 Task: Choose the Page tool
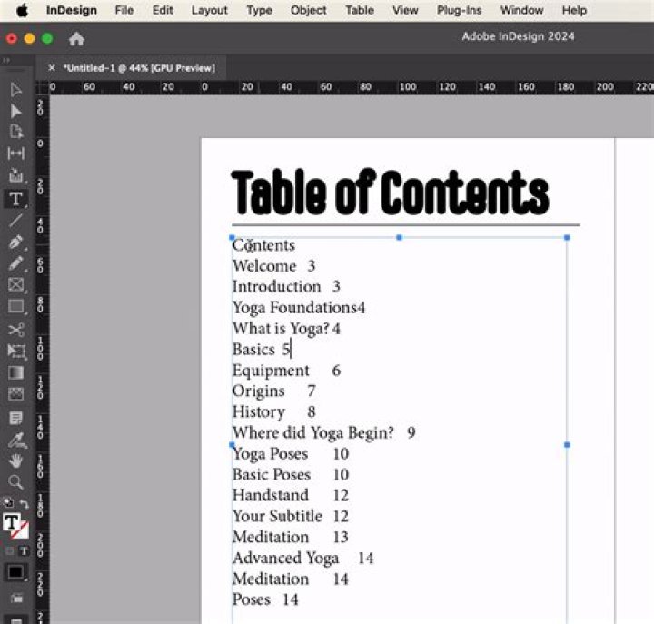click(15, 132)
